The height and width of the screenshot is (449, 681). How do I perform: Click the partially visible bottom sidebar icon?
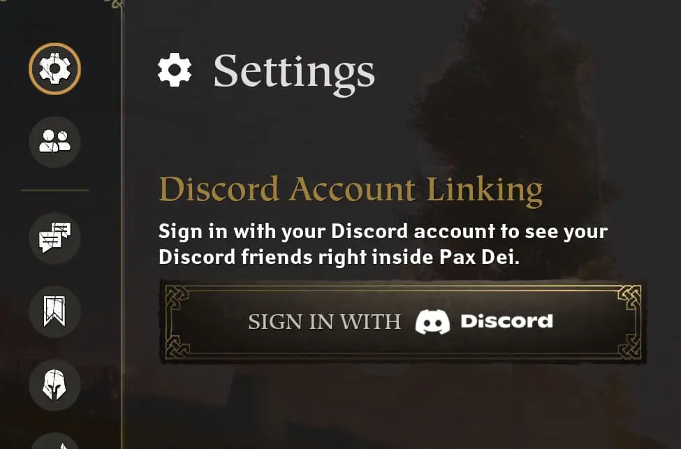tap(54, 441)
